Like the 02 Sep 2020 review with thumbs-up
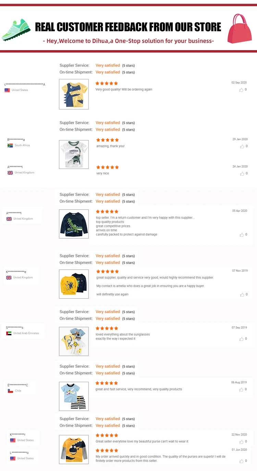The image size is (257, 471). (x=242, y=90)
